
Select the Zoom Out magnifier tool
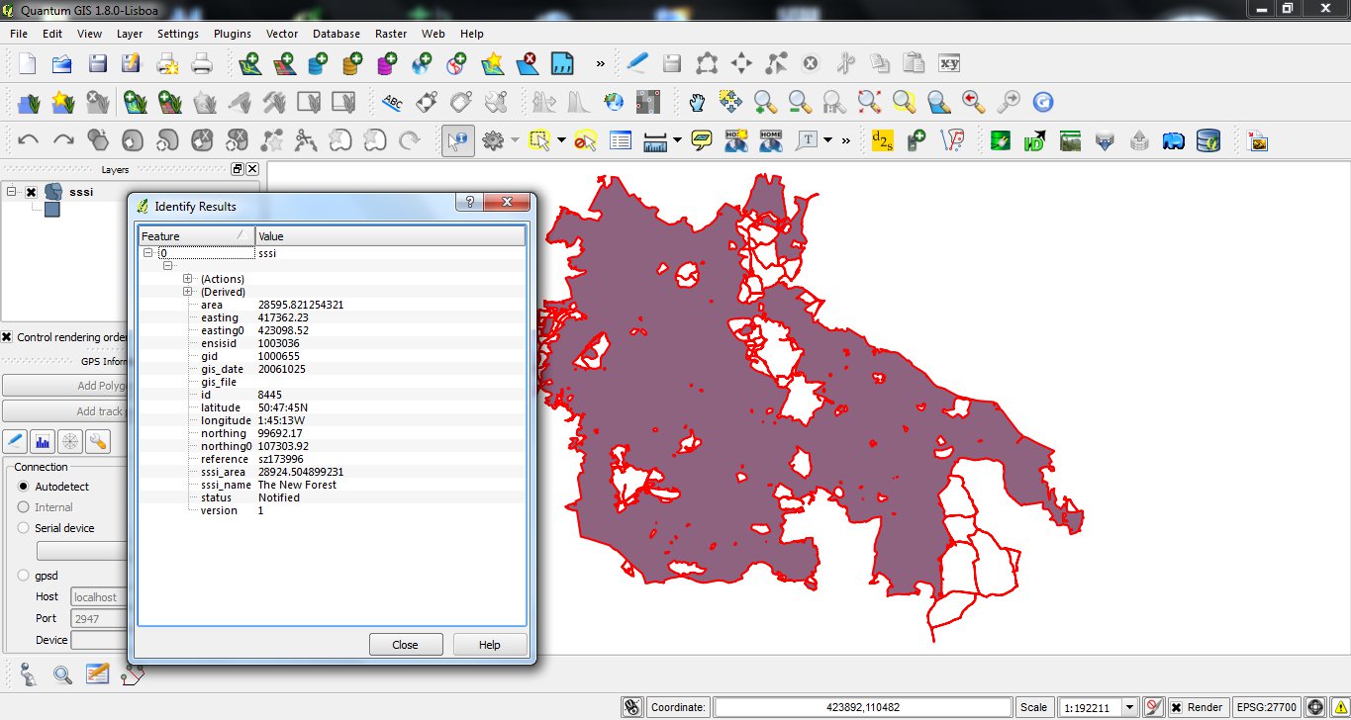800,102
